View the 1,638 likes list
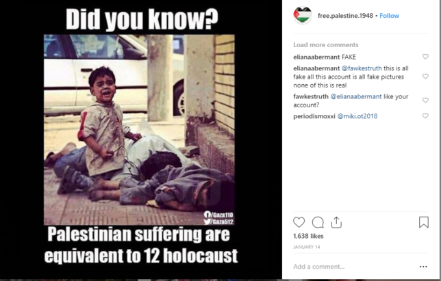The image size is (441, 281). [308, 236]
